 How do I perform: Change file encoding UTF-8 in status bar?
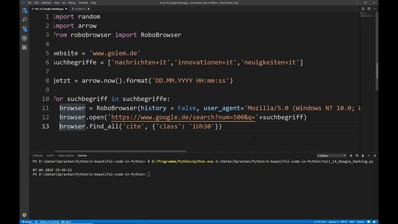344,222
